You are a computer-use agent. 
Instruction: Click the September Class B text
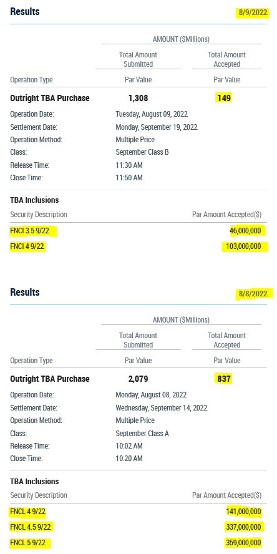[x=142, y=152]
